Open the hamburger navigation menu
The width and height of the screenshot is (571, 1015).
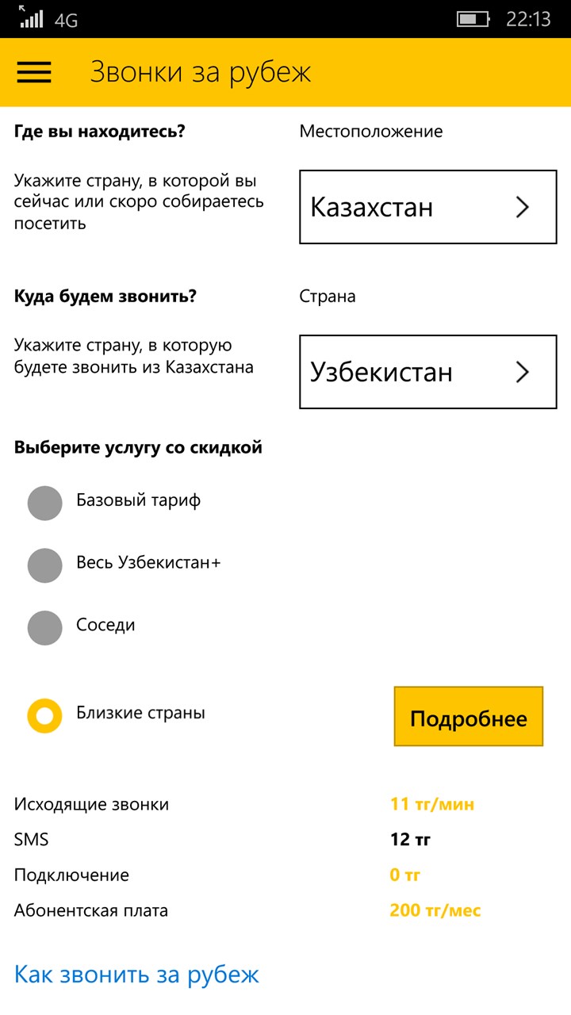tap(33, 71)
